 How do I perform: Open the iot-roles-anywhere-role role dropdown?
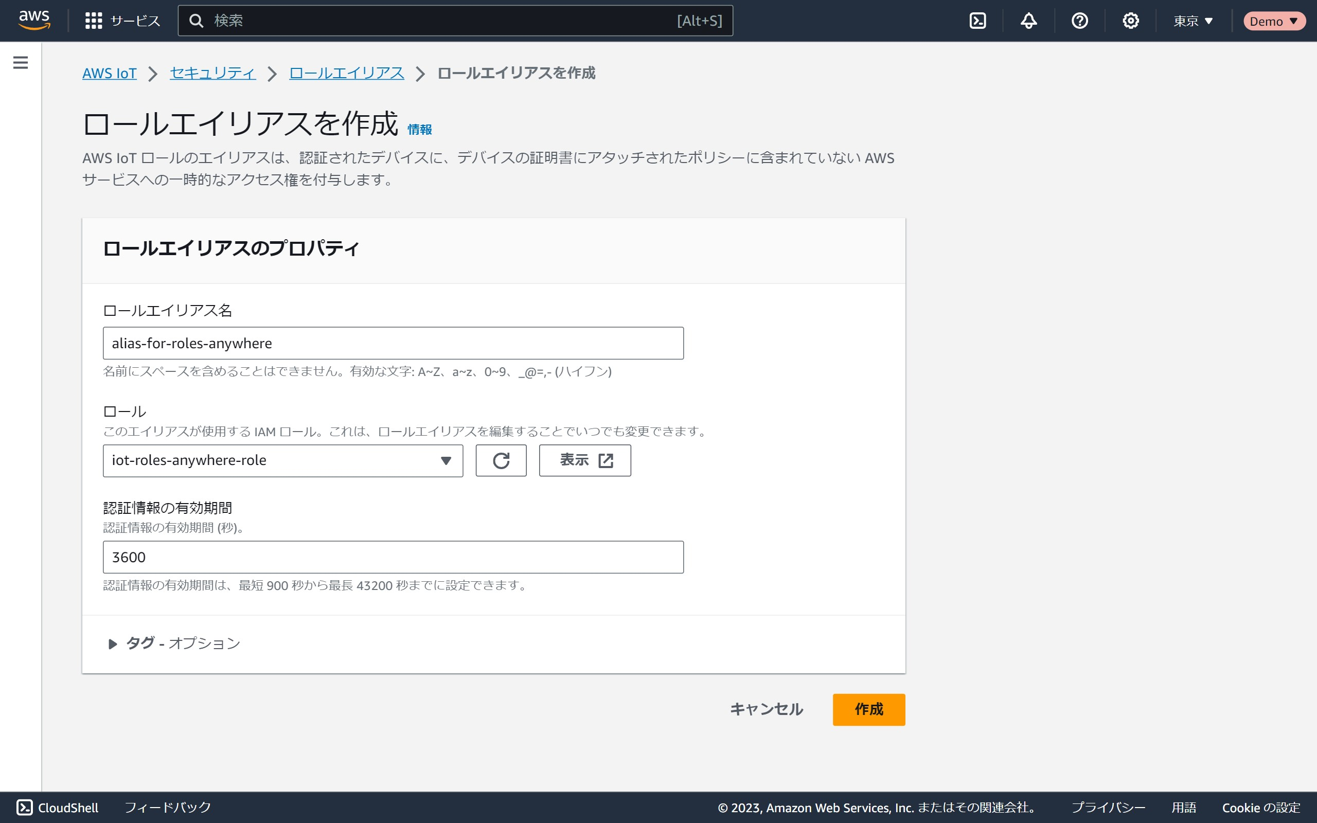point(282,460)
